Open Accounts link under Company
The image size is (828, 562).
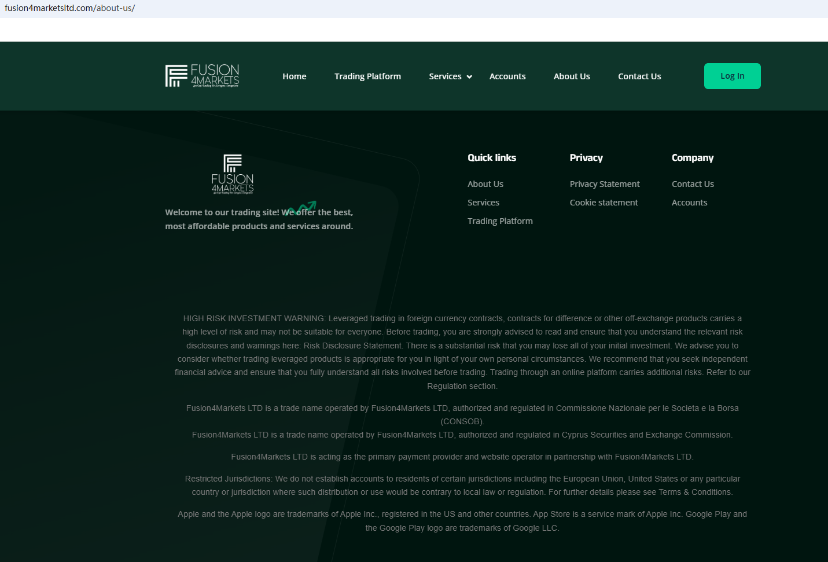(x=689, y=203)
